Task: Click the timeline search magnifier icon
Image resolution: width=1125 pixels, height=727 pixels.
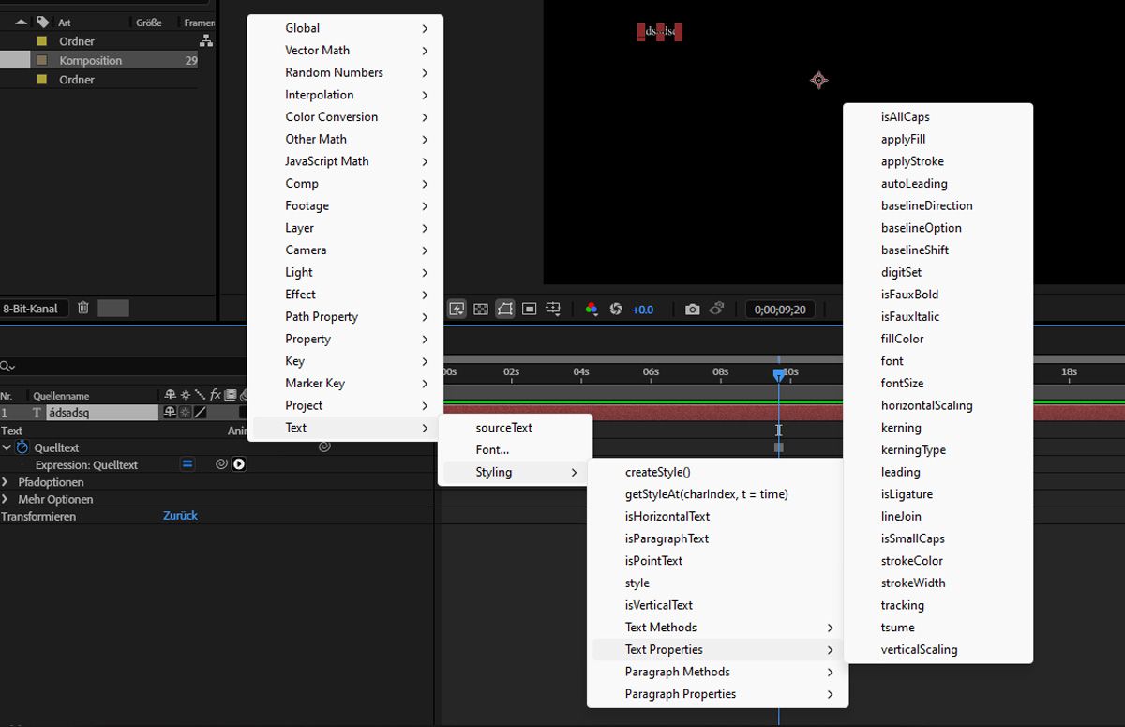Action: [7, 367]
